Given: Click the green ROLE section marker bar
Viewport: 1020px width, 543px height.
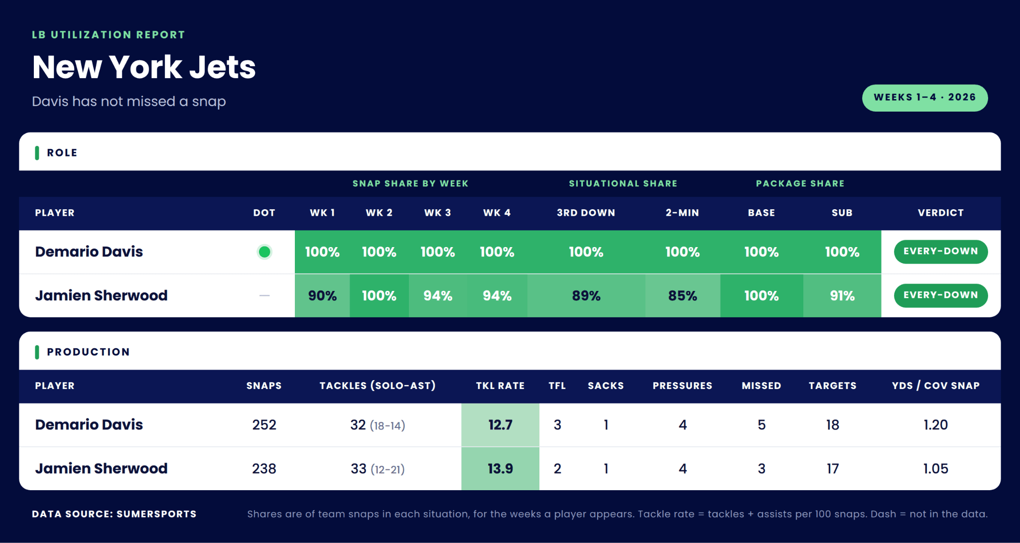Looking at the screenshot, I should coord(37,153).
